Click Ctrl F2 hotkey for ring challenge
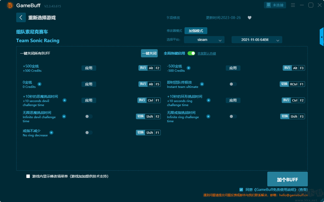The height and width of the screenshot is (202, 324). click(x=293, y=100)
